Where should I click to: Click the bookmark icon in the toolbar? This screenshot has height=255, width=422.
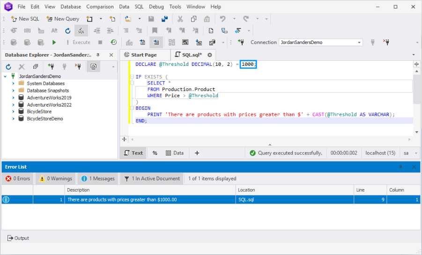coord(155,31)
